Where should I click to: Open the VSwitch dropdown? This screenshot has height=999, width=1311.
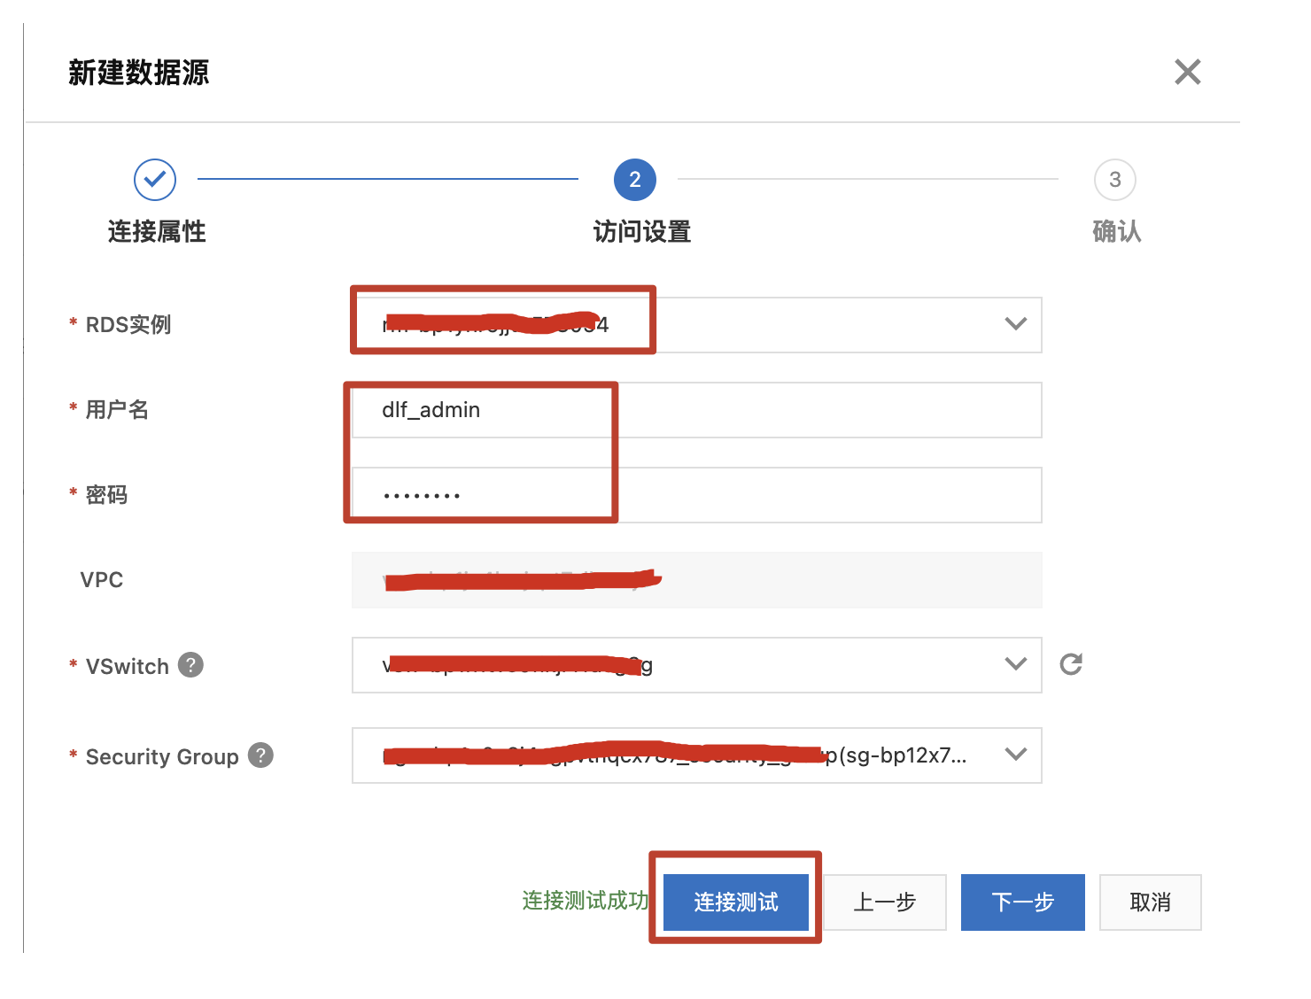point(696,665)
